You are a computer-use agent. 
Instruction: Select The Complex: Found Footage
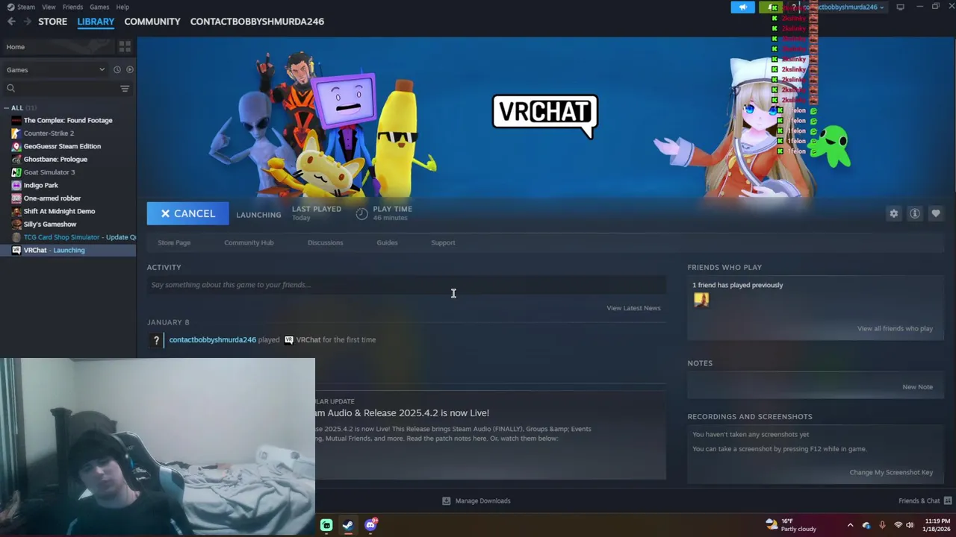click(68, 120)
